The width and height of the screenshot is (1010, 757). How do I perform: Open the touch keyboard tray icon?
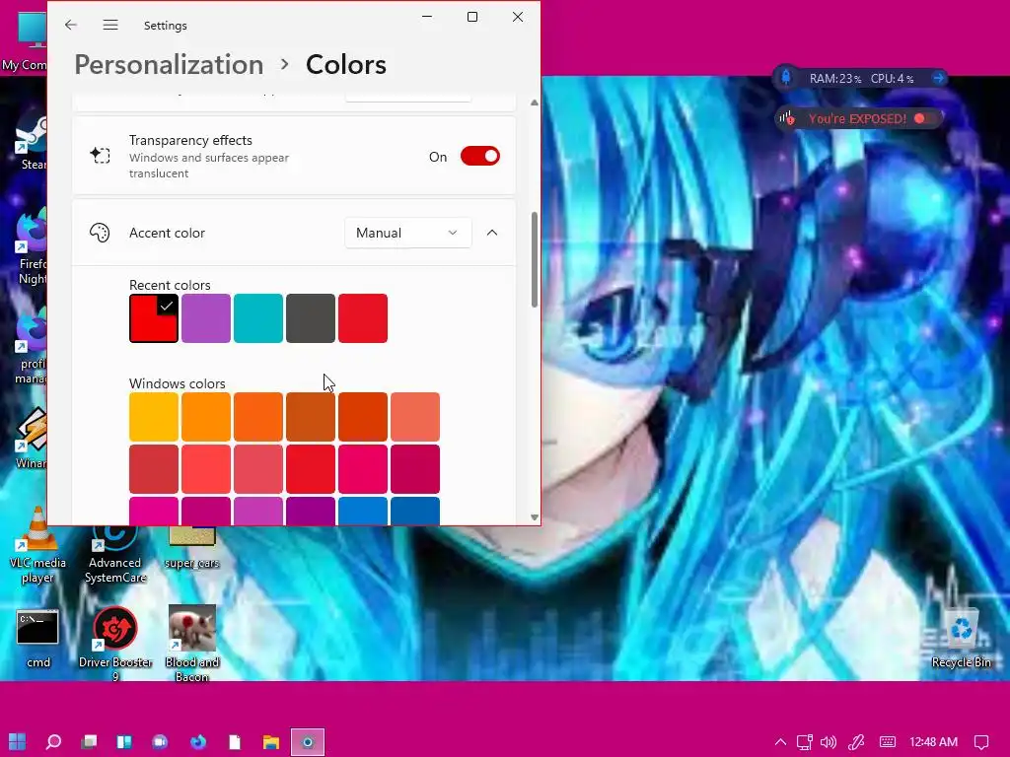coord(887,742)
